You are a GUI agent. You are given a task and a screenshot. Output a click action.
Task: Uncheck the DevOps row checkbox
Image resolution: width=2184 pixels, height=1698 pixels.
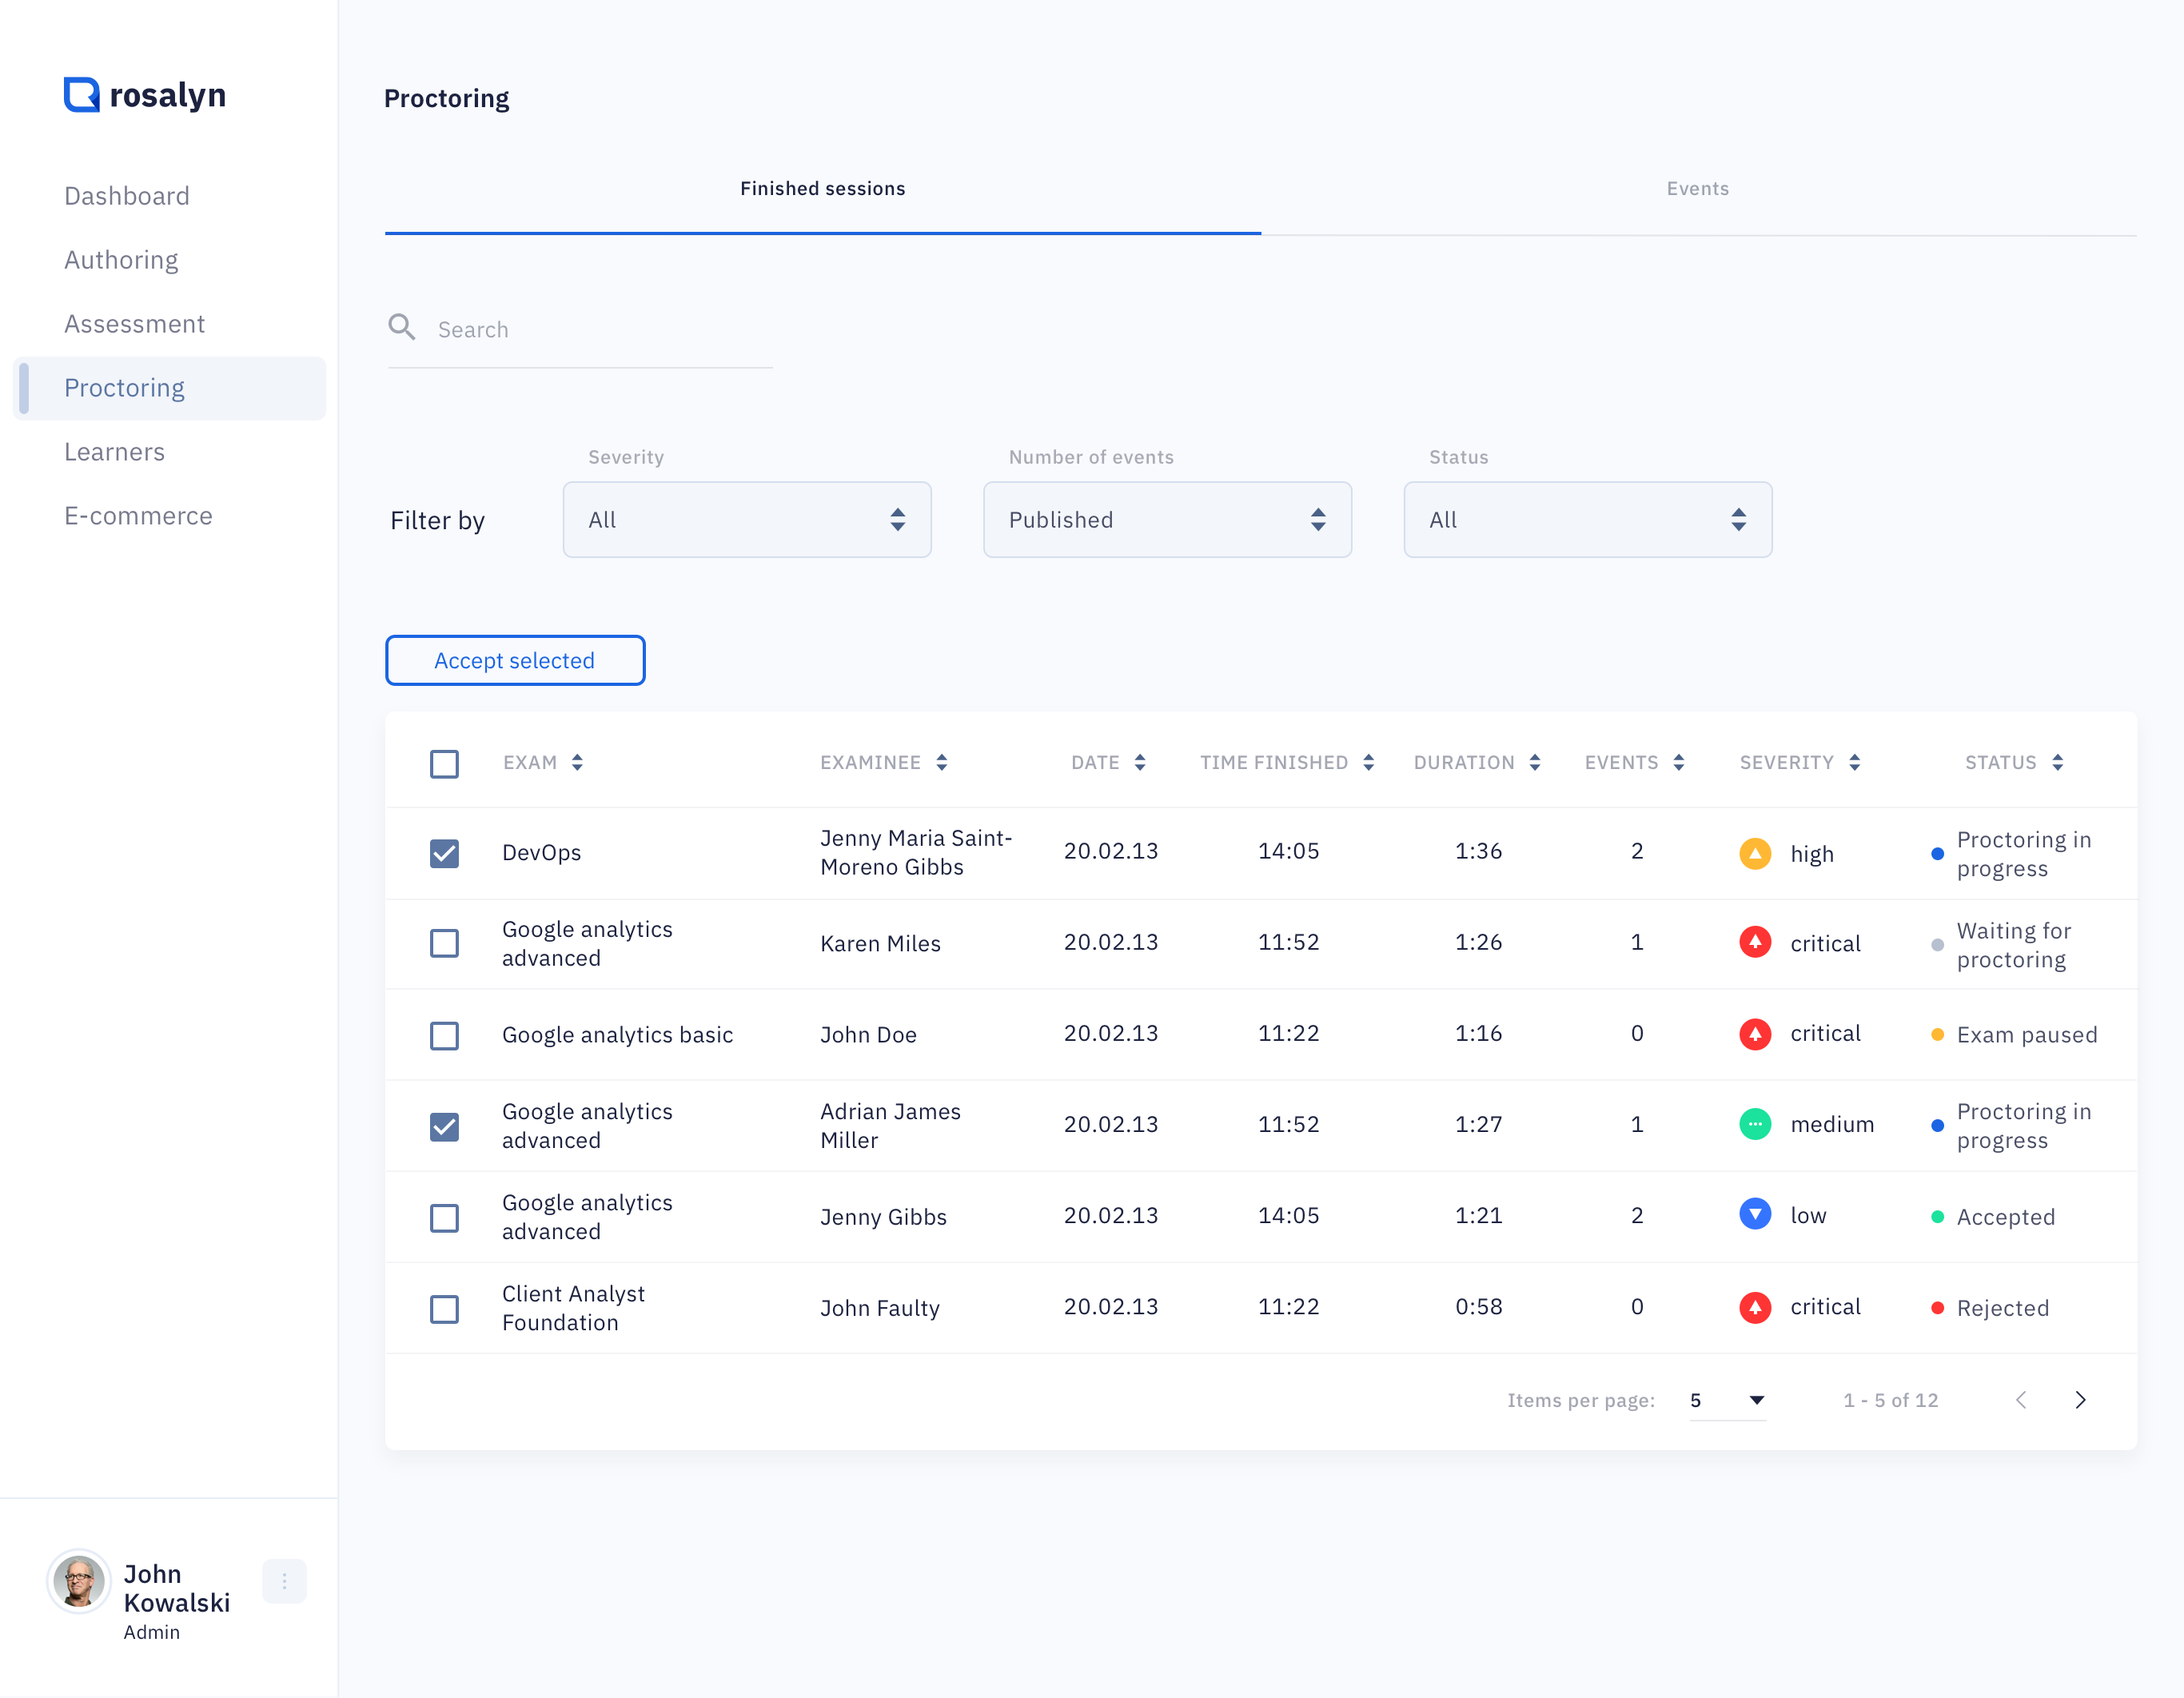pyautogui.click(x=444, y=853)
